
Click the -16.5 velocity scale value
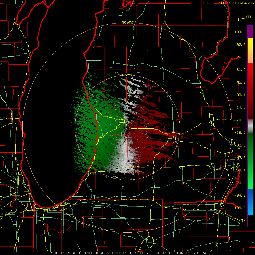(x=240, y=133)
